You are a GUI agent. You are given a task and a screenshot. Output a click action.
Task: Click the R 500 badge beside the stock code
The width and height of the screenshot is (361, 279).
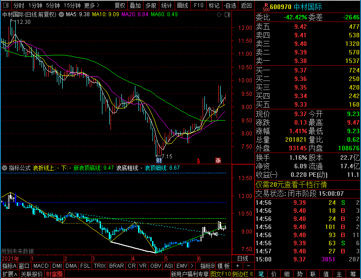tap(266, 7)
